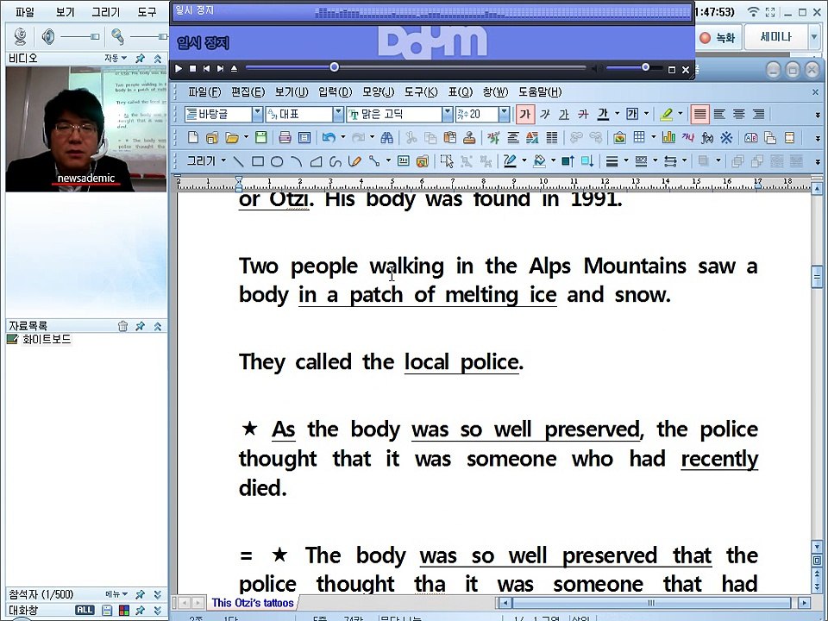Select the ellipse drawing tool
The image size is (828, 621).
[277, 161]
